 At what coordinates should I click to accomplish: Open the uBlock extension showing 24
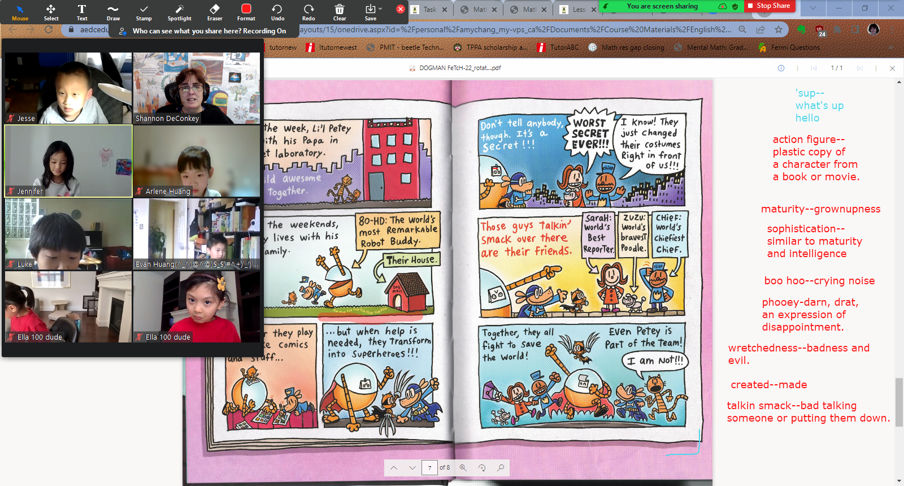(820, 30)
